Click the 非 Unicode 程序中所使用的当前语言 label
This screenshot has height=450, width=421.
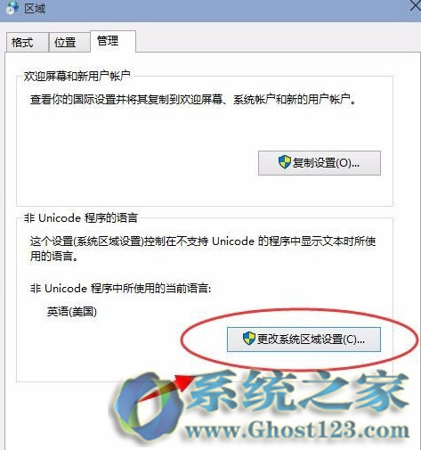coord(120,288)
